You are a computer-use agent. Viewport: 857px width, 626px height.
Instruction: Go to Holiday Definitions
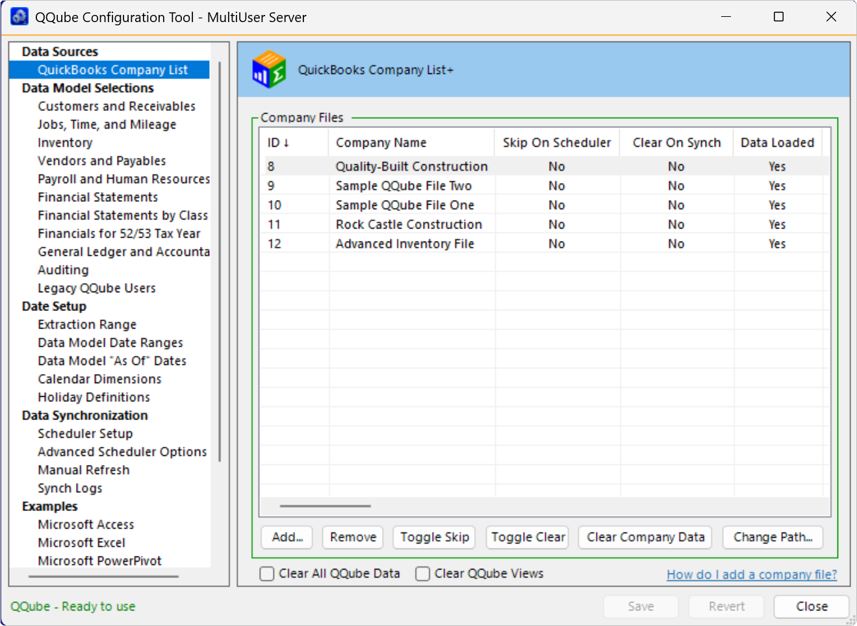coord(94,397)
